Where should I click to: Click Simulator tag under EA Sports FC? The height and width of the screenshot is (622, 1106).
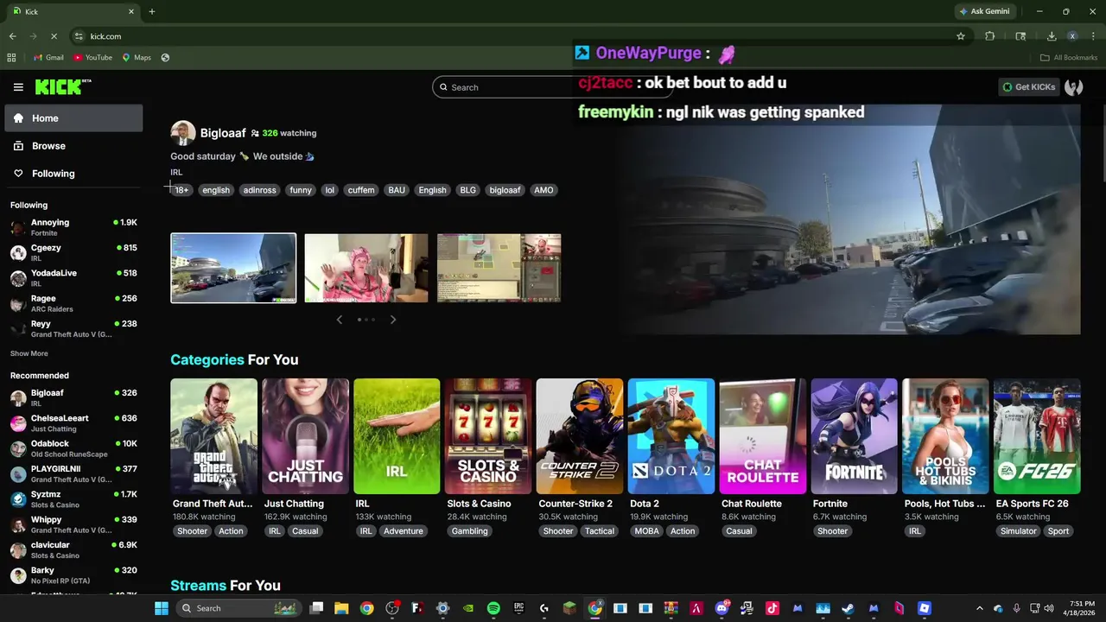[1019, 531]
